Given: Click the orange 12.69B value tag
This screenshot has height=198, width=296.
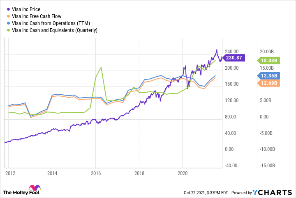Looking at the screenshot, I should [x=269, y=83].
